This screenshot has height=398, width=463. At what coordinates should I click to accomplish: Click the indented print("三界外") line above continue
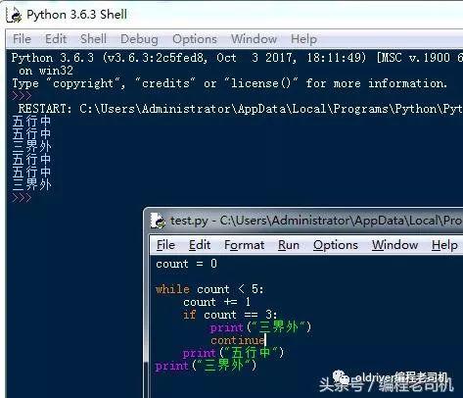tap(260, 327)
